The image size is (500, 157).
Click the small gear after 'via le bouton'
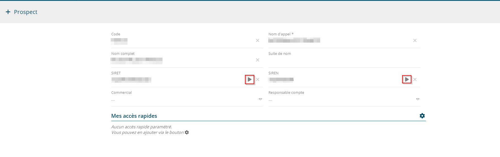pos(187,133)
